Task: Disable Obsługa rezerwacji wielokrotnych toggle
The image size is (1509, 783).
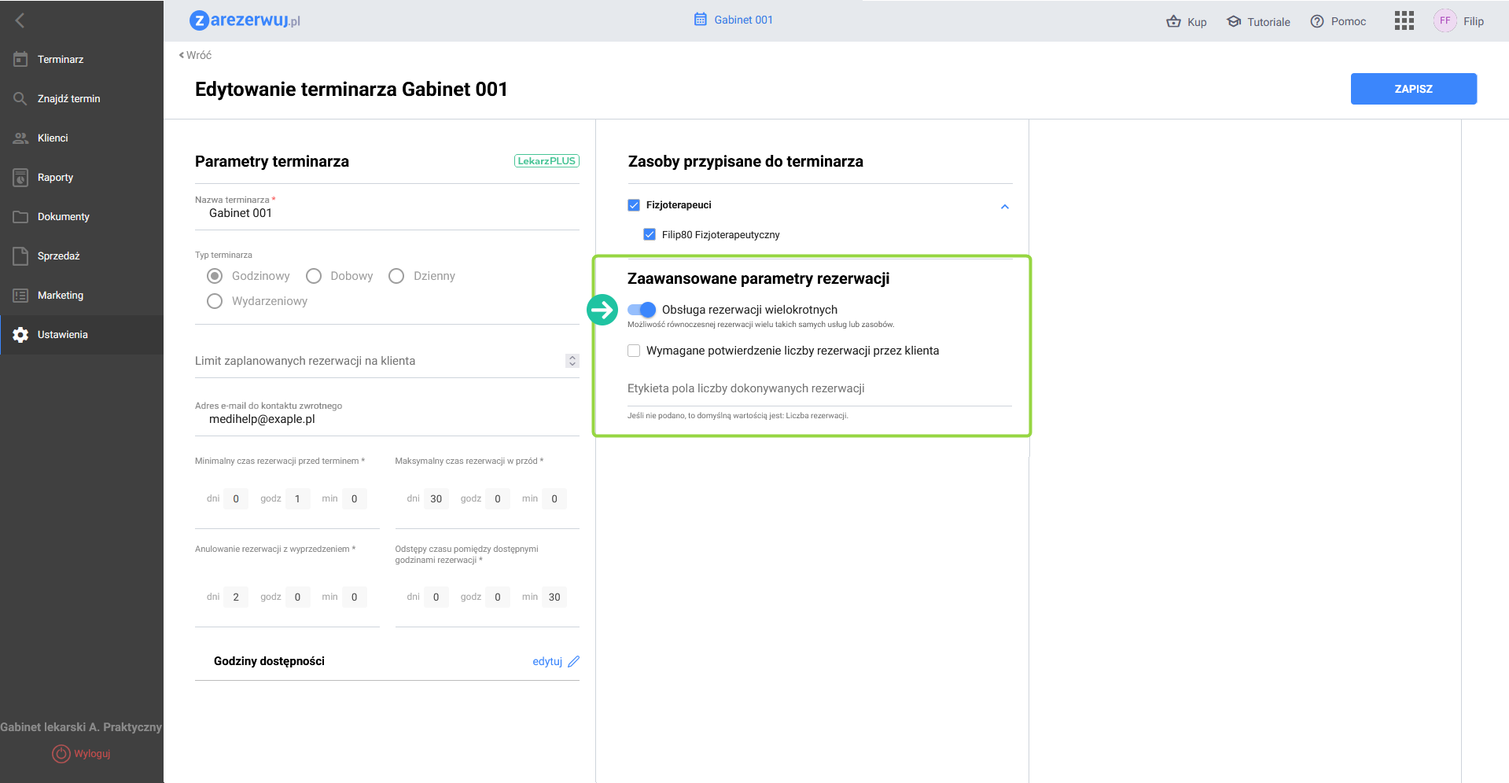Action: pyautogui.click(x=642, y=310)
